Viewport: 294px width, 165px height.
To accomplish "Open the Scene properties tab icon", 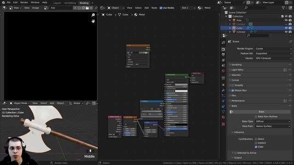I will 223,66.
